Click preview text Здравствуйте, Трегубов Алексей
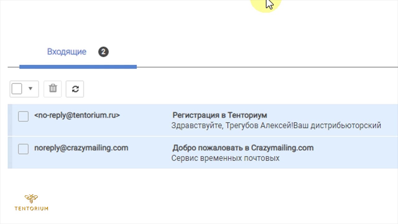The height and width of the screenshot is (224, 398). point(232,126)
